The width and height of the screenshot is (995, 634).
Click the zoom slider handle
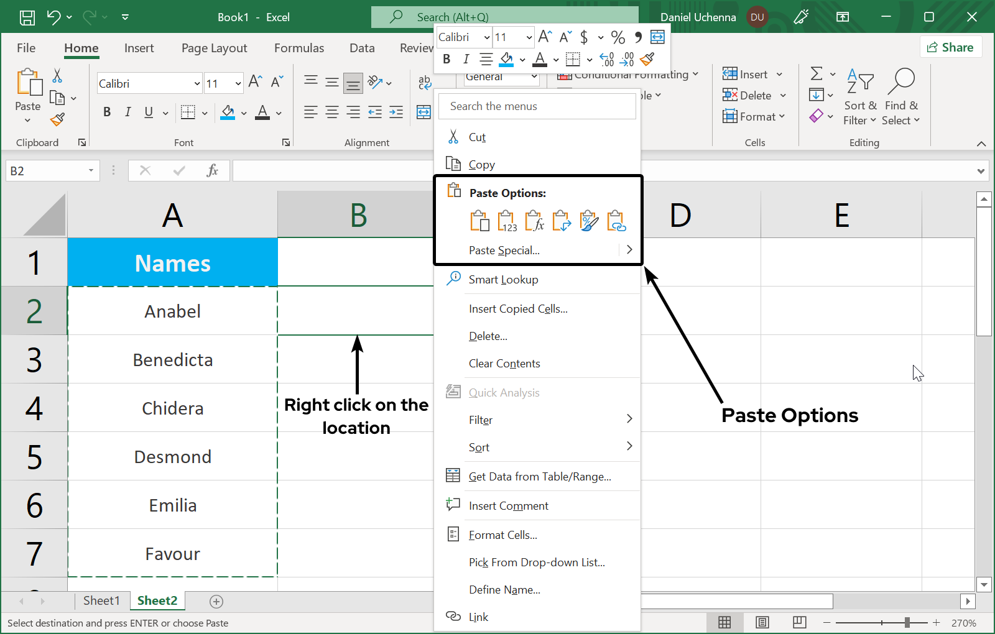pos(907,622)
